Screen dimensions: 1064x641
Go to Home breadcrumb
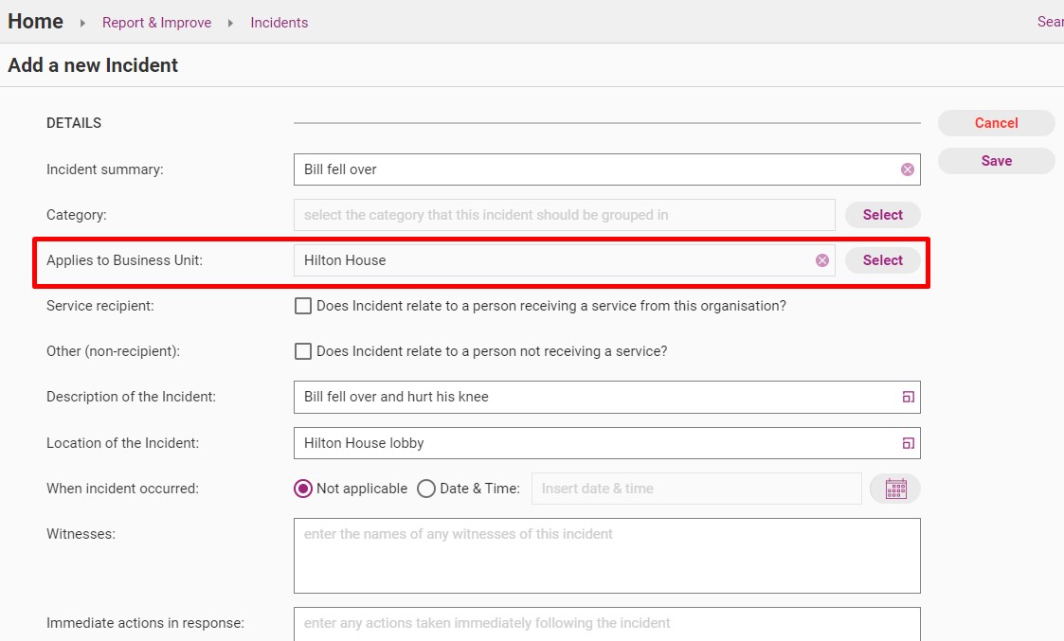tap(35, 22)
